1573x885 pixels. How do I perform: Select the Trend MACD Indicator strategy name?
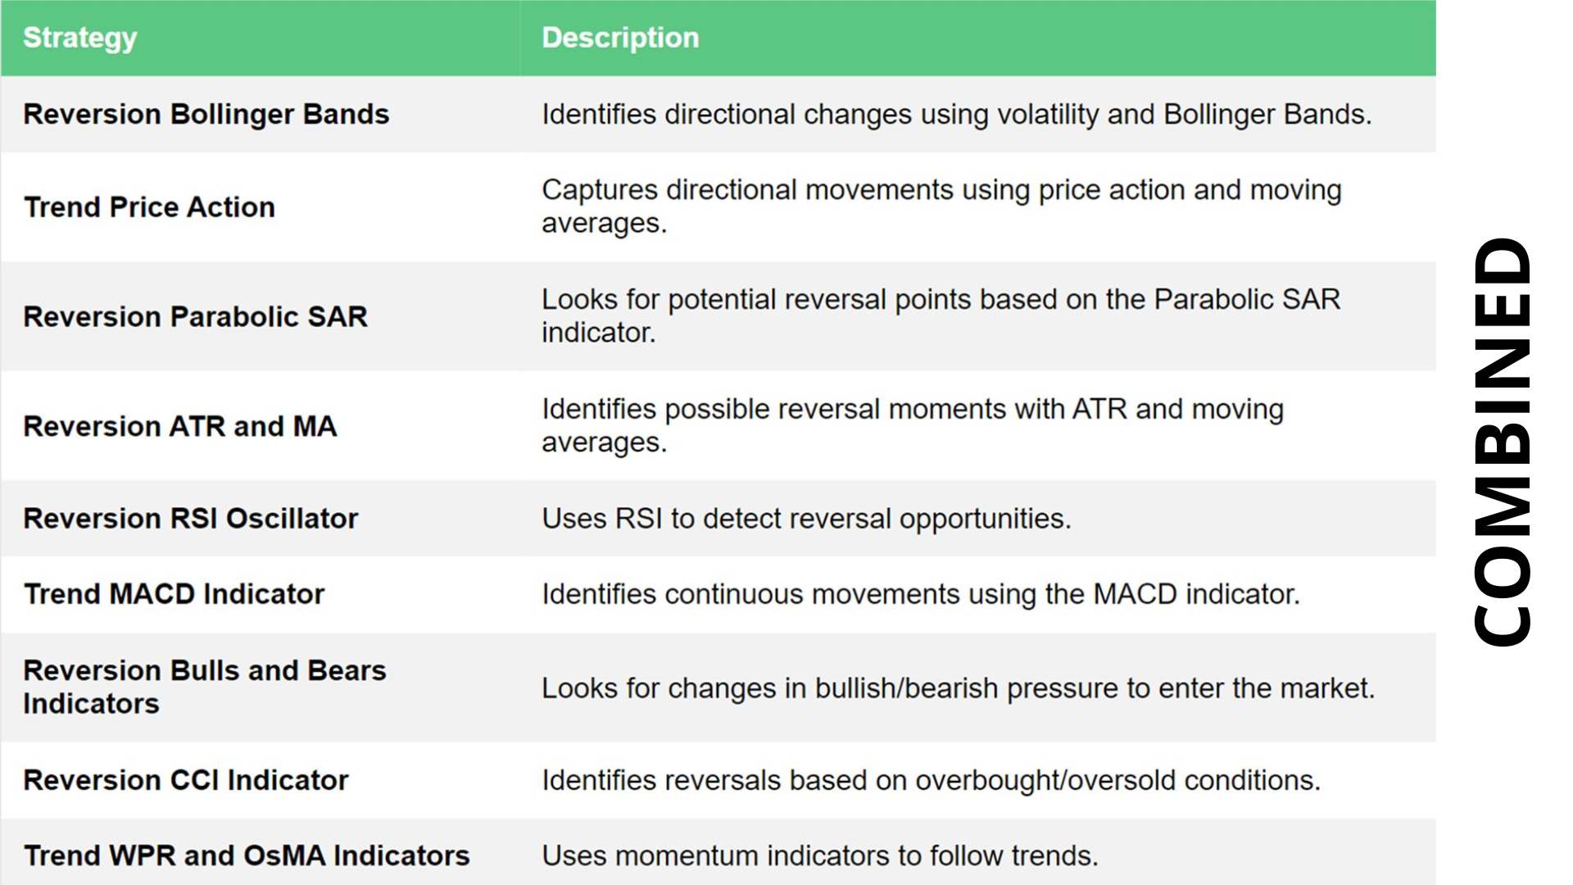174,594
